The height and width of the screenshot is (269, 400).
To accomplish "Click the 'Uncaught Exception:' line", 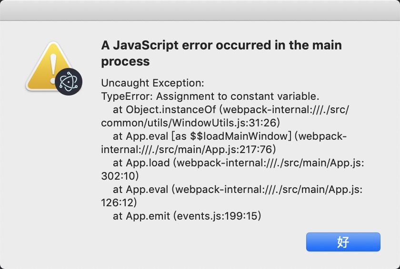I will [x=152, y=83].
